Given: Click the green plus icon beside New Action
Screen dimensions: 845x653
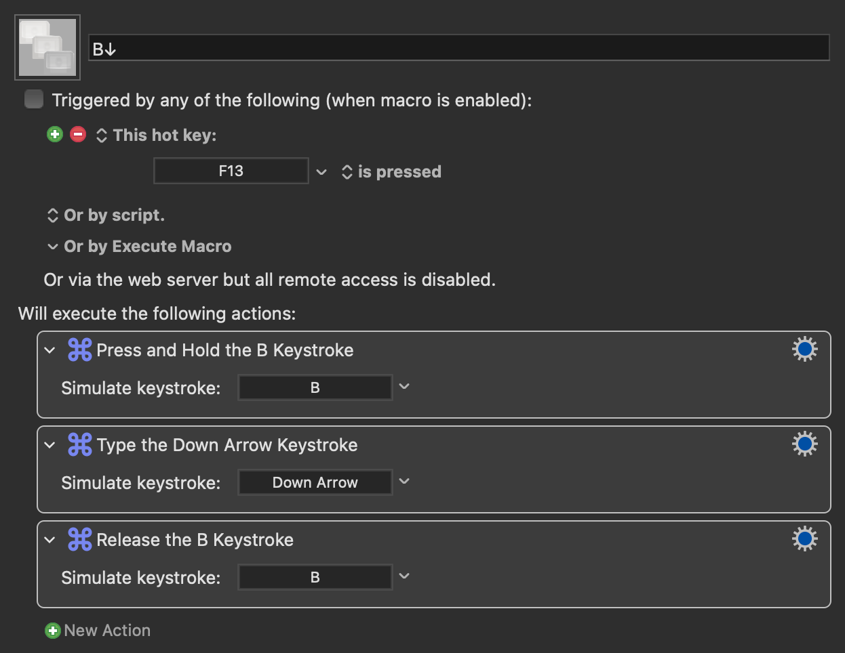Looking at the screenshot, I should coord(53,631).
